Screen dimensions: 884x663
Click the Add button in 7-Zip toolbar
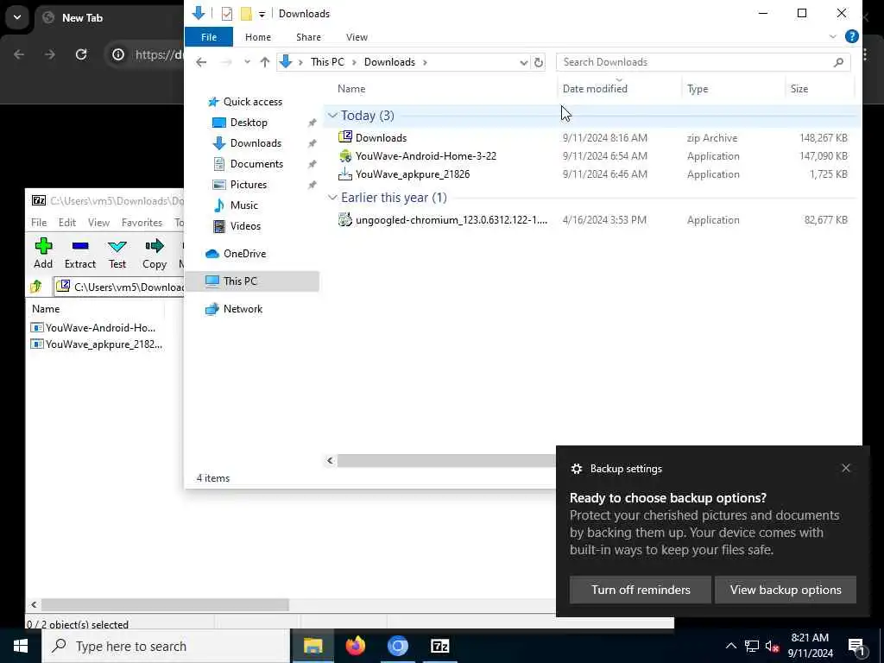click(x=43, y=253)
